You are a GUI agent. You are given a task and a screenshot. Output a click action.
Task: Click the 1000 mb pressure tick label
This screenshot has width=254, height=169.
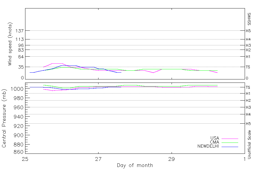pyautogui.click(x=17, y=89)
